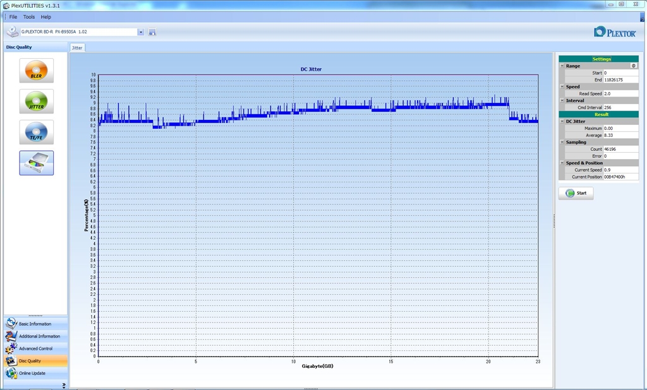Click the disc drive scan icon
The image size is (647, 390).
tap(36, 163)
